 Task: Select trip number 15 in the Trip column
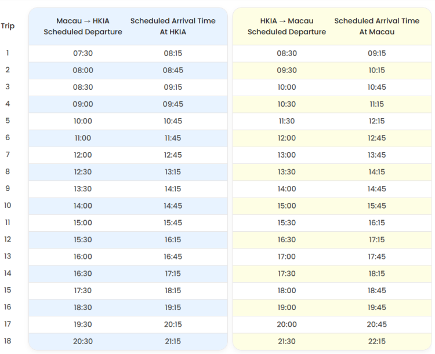pyautogui.click(x=8, y=290)
